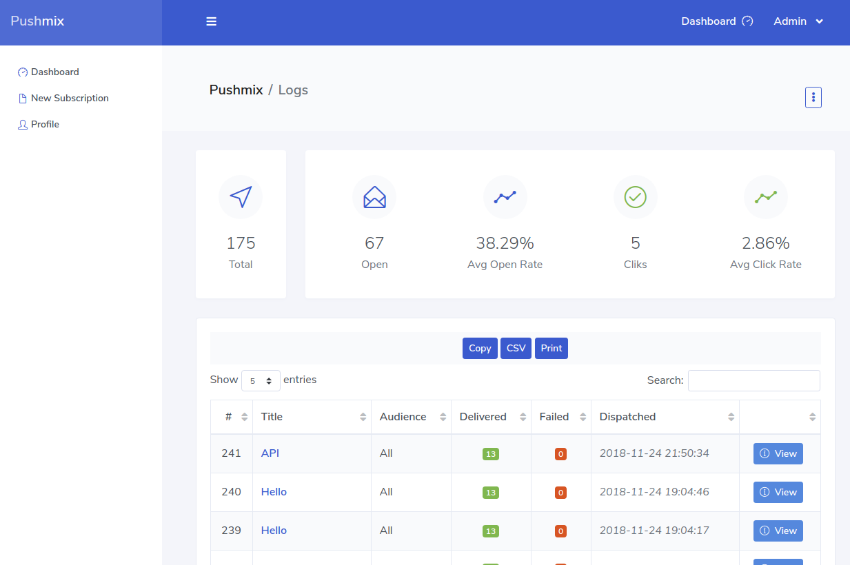Click the New Subscription document icon
The height and width of the screenshot is (565, 850).
click(23, 99)
